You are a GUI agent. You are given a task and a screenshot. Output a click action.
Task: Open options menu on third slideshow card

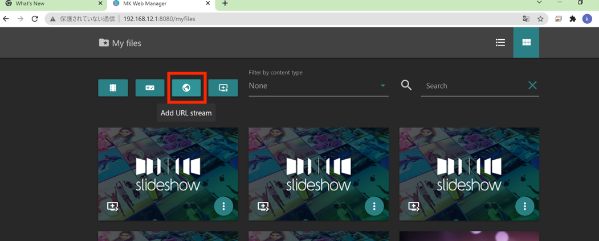(x=525, y=206)
